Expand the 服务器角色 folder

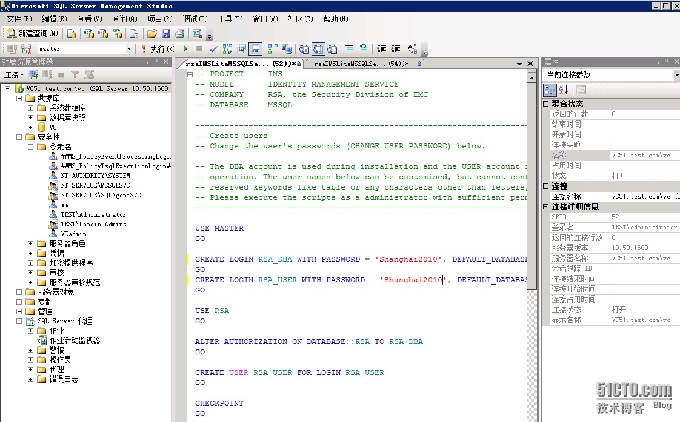coord(30,243)
